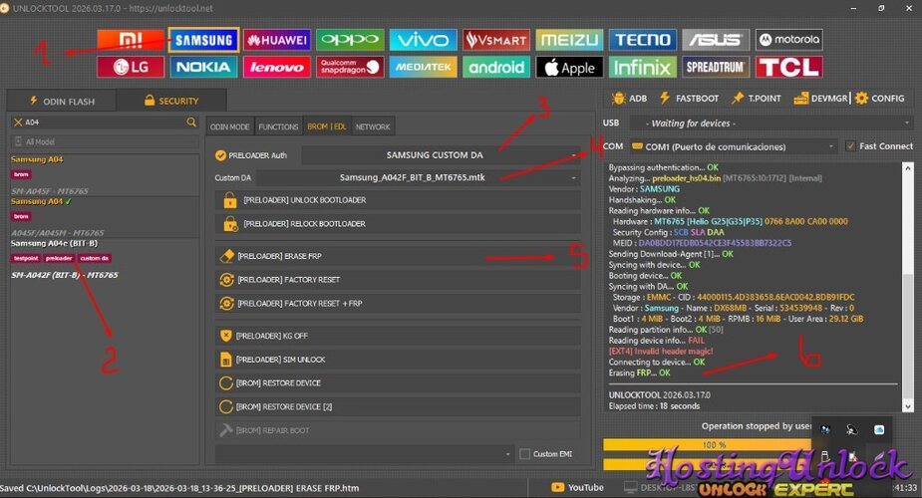Open the BROM | EDL tab

tap(327, 126)
